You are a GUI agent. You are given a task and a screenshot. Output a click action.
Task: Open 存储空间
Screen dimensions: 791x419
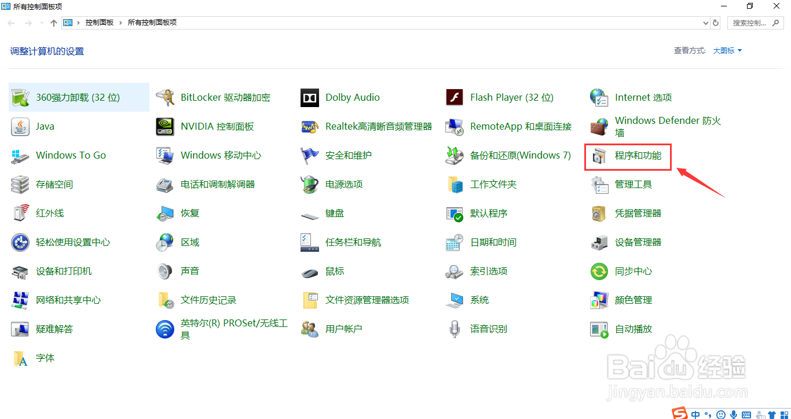54,184
